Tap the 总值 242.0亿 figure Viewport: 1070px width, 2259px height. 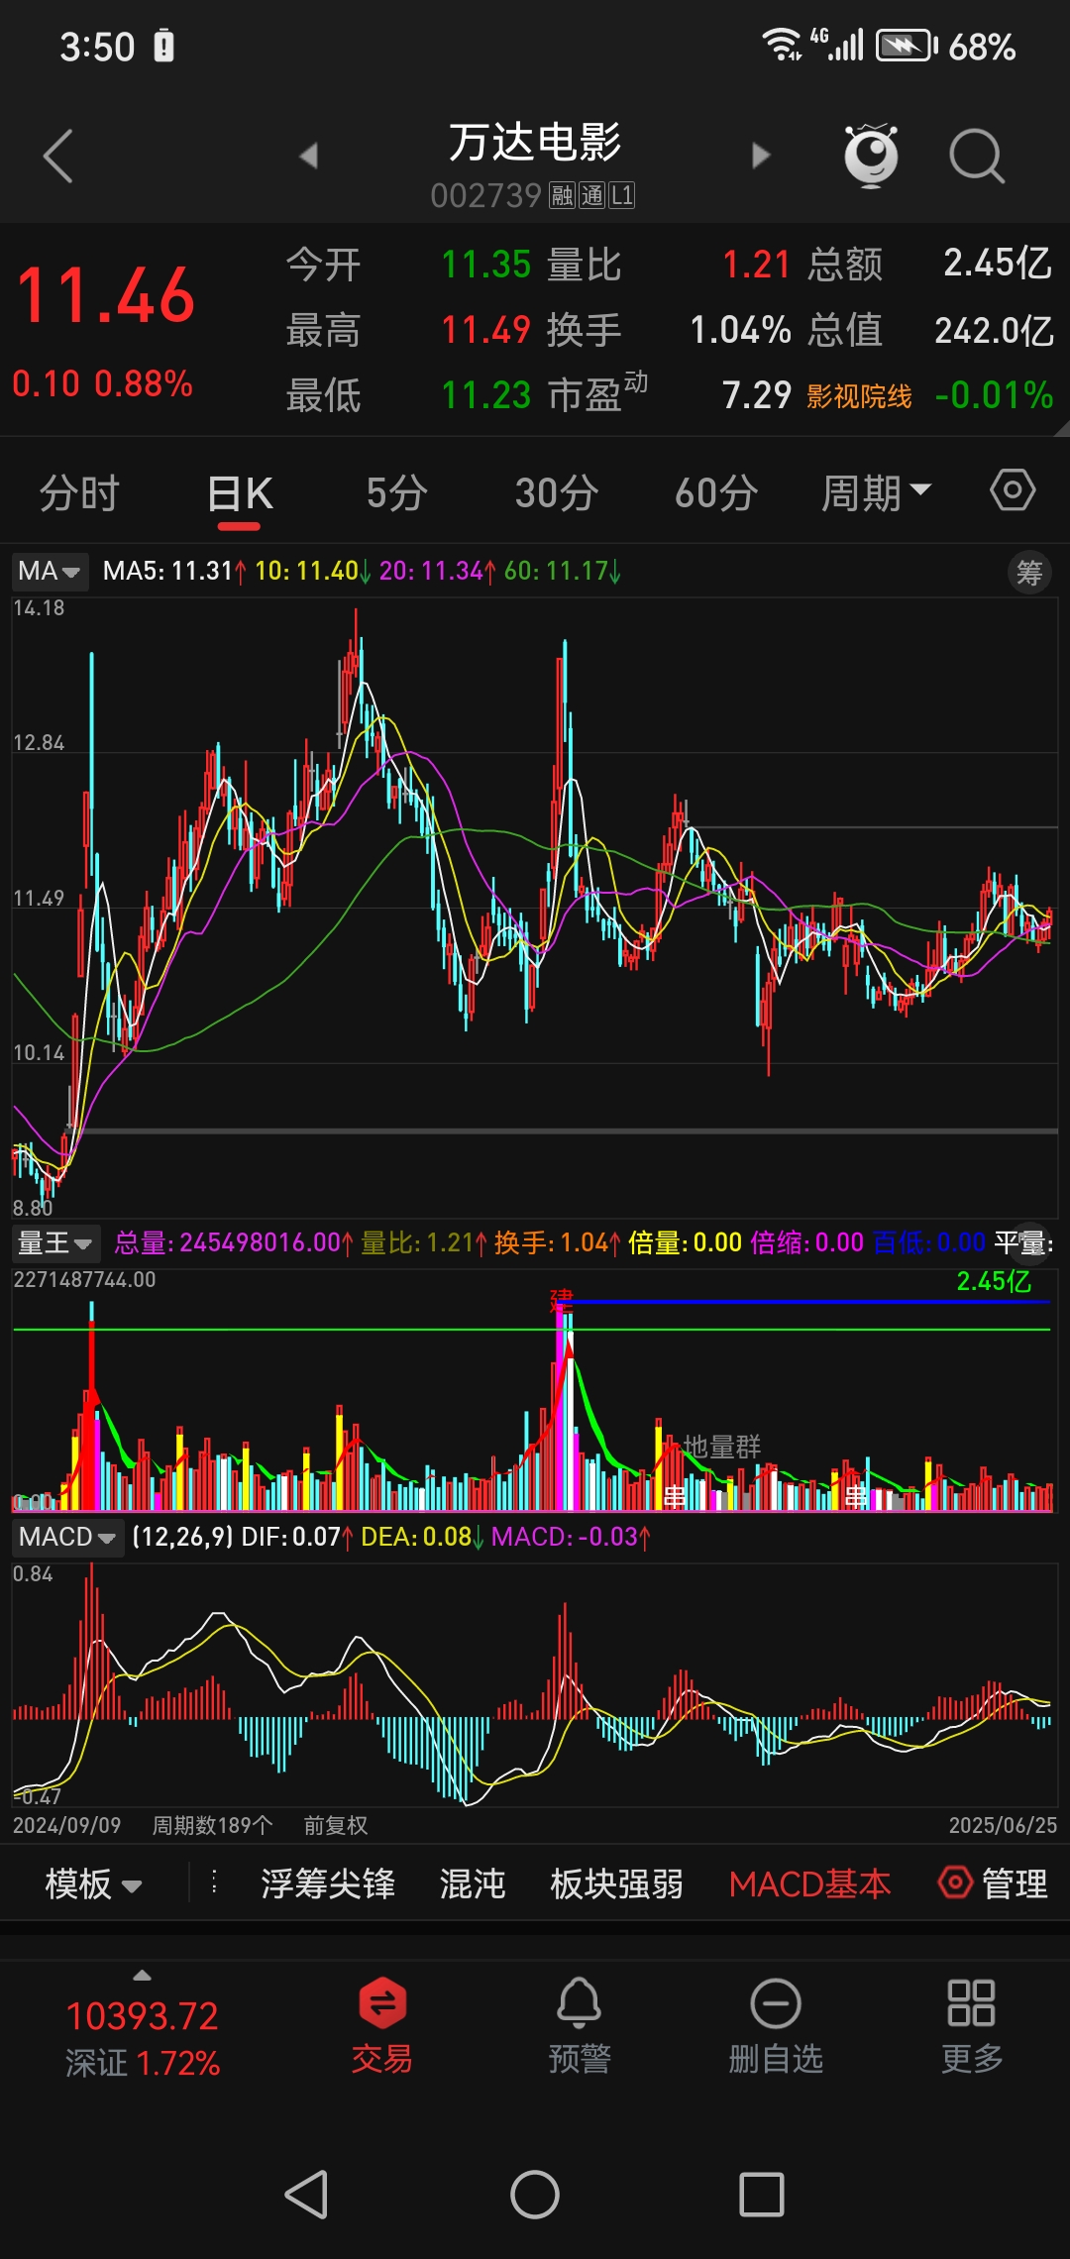(x=930, y=330)
